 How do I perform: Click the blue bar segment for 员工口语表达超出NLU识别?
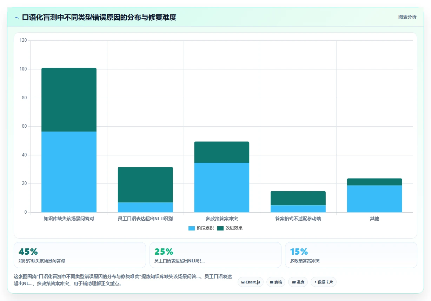click(x=145, y=207)
